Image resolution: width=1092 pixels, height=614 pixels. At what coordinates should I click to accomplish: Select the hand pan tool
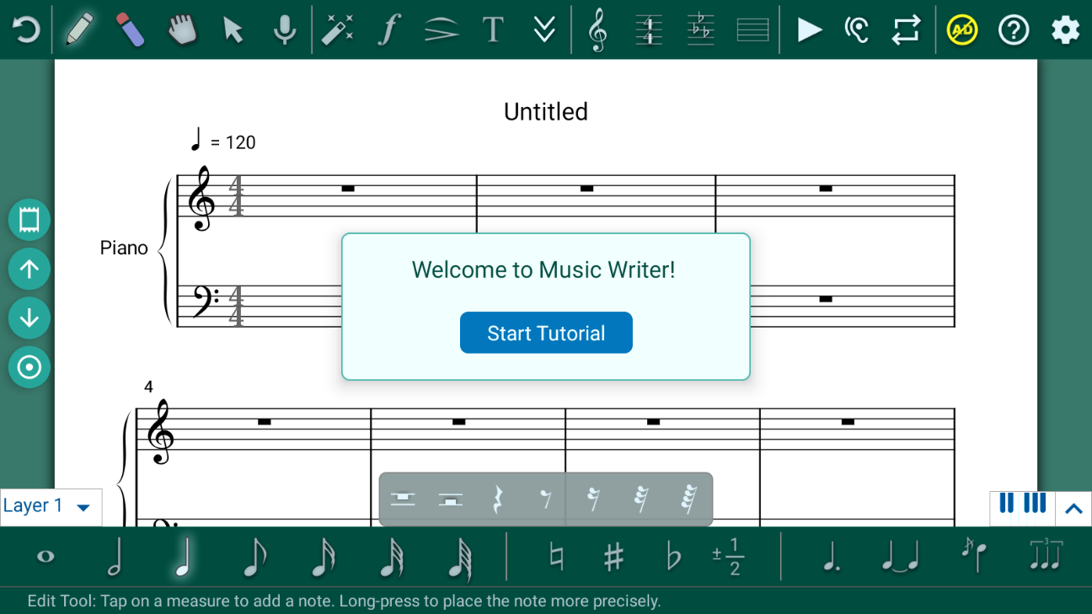point(182,29)
